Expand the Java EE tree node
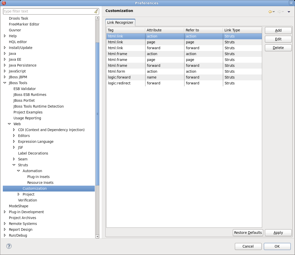Image resolution: width=295 pixels, height=255 pixels. (x=5, y=59)
